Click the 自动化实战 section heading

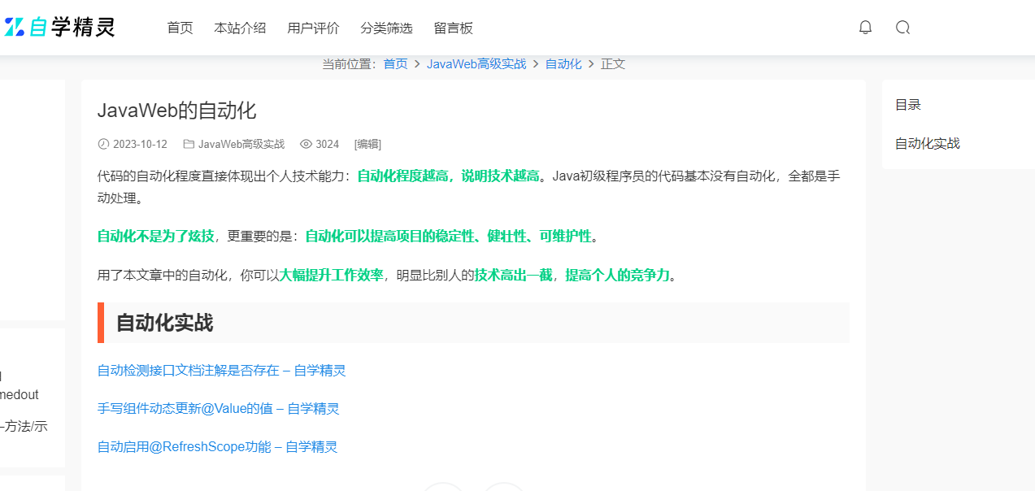(x=164, y=323)
